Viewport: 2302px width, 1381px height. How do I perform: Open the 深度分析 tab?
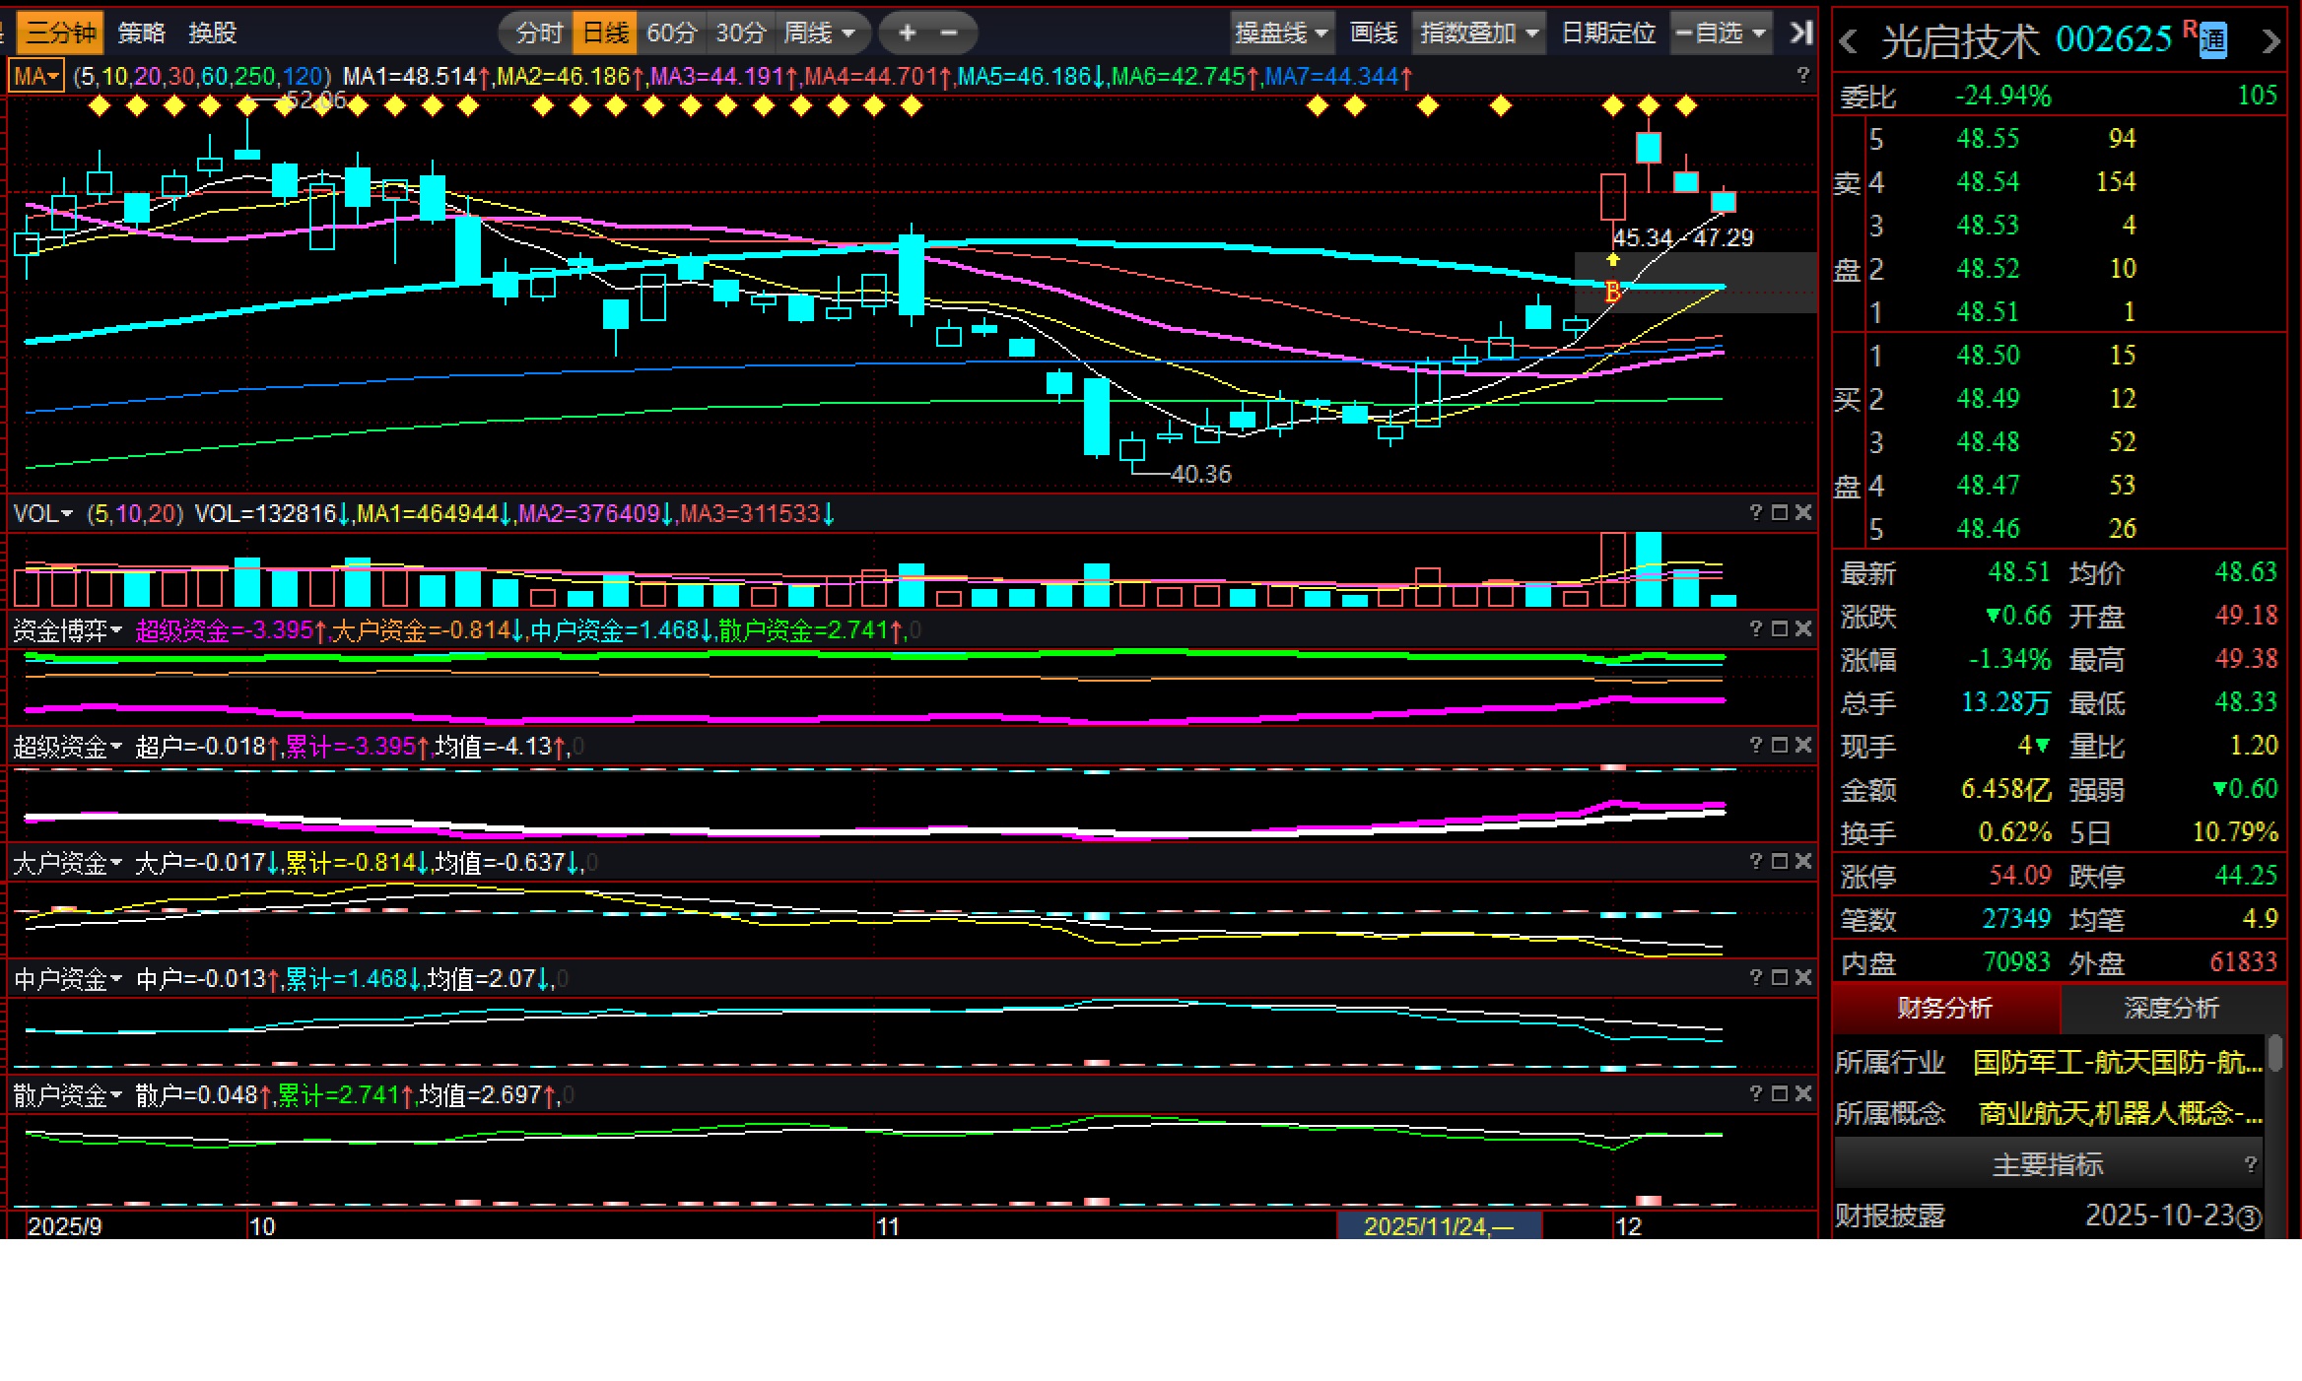2171,1008
